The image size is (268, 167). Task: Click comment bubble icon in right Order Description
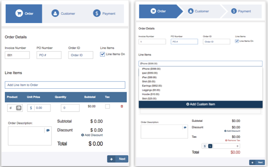point(185,127)
